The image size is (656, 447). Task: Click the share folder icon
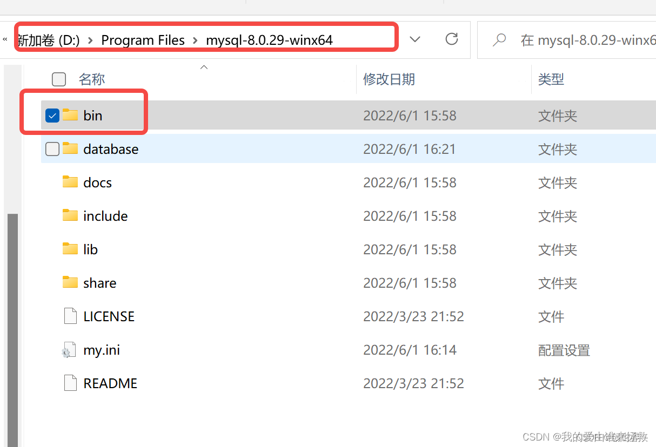70,282
